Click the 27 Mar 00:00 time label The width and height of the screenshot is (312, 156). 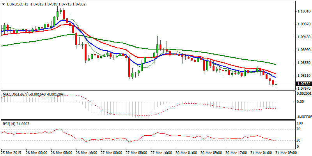(111, 152)
